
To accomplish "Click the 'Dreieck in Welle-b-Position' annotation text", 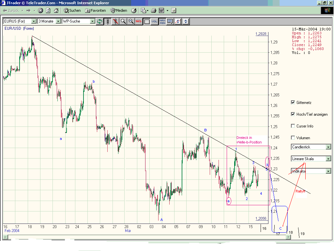I will click(249, 140).
